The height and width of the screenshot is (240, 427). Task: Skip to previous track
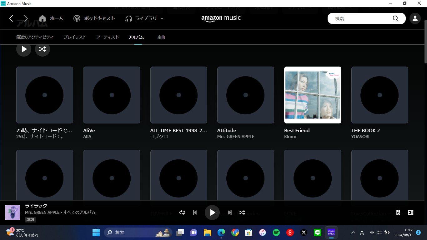[195, 212]
